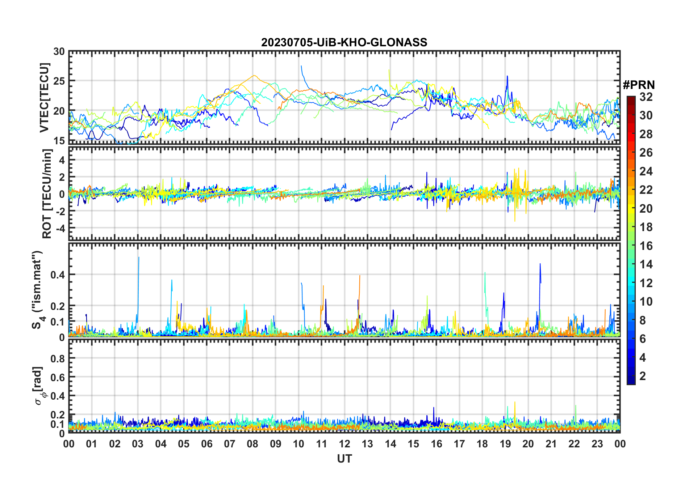
Task: Click colorbar tick label 32
Action: point(646,97)
